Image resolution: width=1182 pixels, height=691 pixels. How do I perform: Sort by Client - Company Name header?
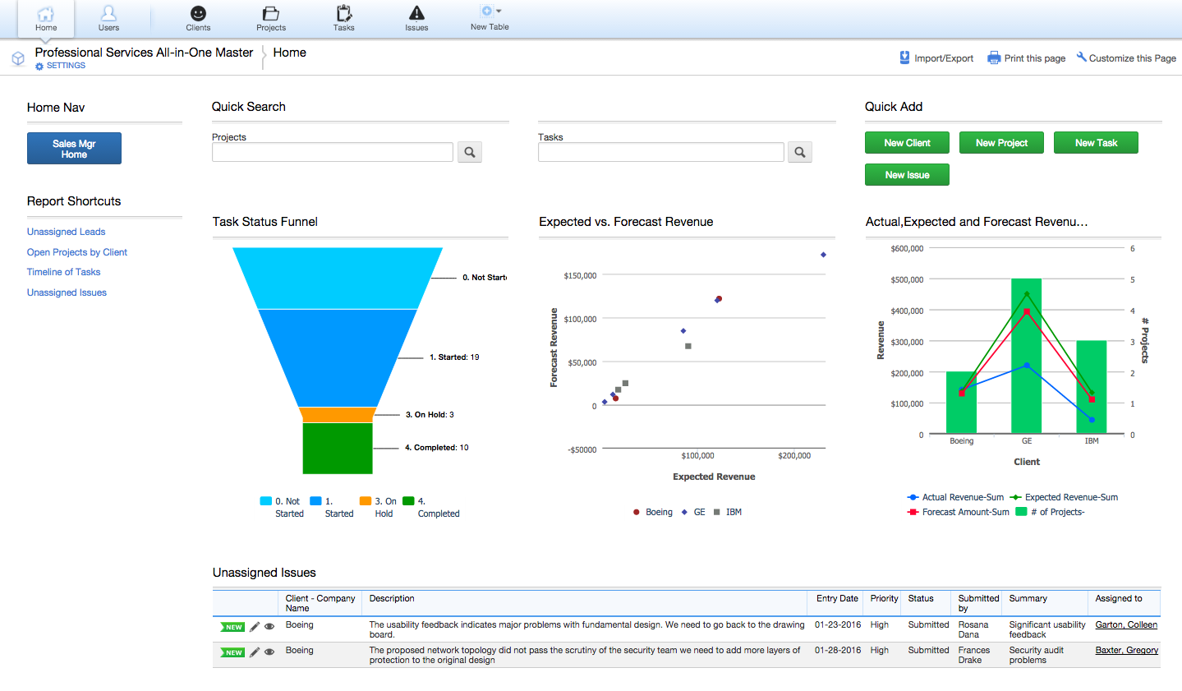pyautogui.click(x=320, y=603)
